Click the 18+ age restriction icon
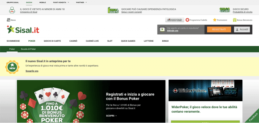 click(x=12, y=10)
